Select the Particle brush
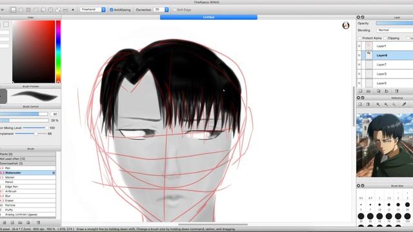The image size is (413, 232). pyautogui.click(x=28, y=205)
